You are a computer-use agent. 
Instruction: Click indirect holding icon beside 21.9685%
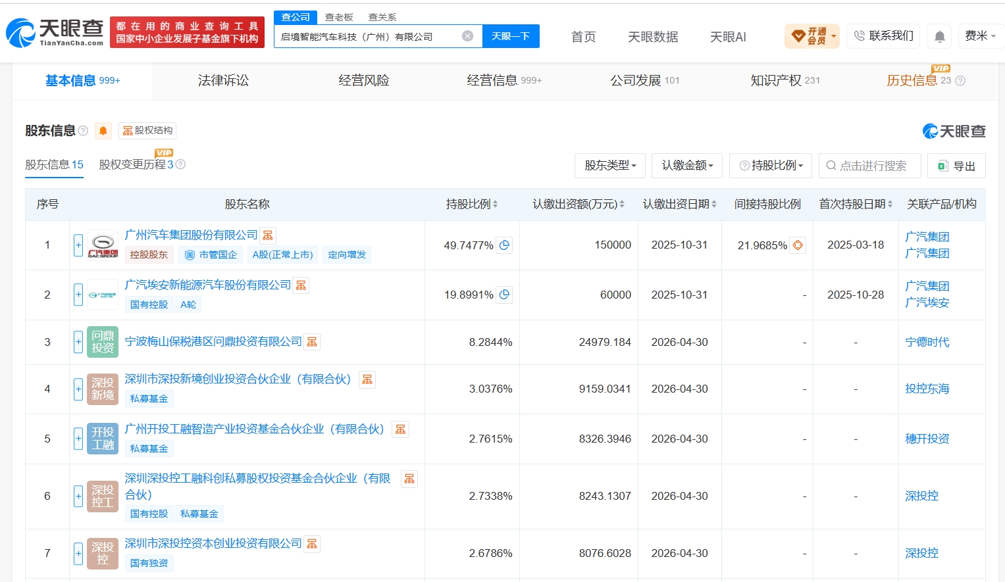[x=798, y=245]
